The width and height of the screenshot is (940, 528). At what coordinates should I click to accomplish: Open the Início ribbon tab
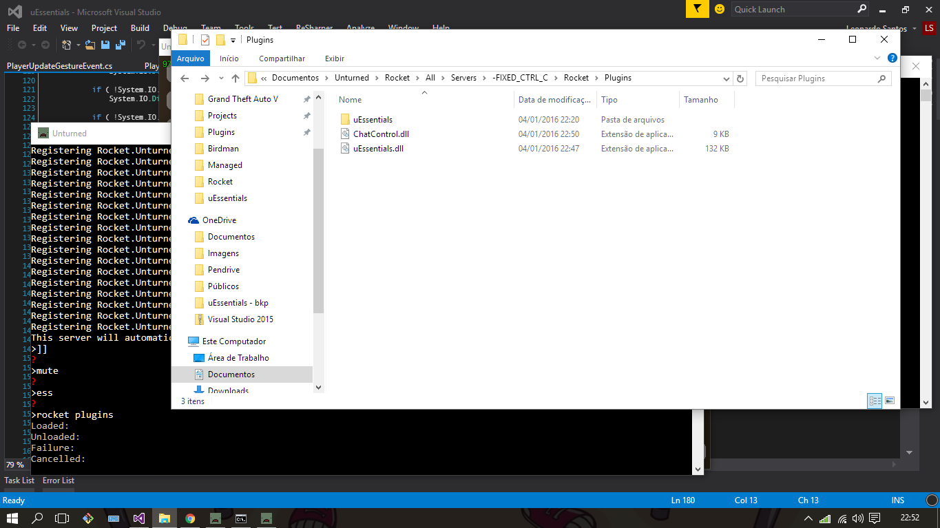pyautogui.click(x=229, y=59)
